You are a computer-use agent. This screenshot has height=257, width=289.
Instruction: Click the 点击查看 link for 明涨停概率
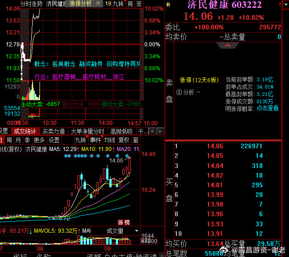[267, 108]
